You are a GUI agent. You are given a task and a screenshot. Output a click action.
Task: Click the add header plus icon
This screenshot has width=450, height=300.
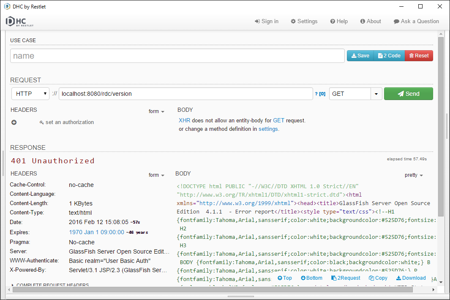point(14,122)
